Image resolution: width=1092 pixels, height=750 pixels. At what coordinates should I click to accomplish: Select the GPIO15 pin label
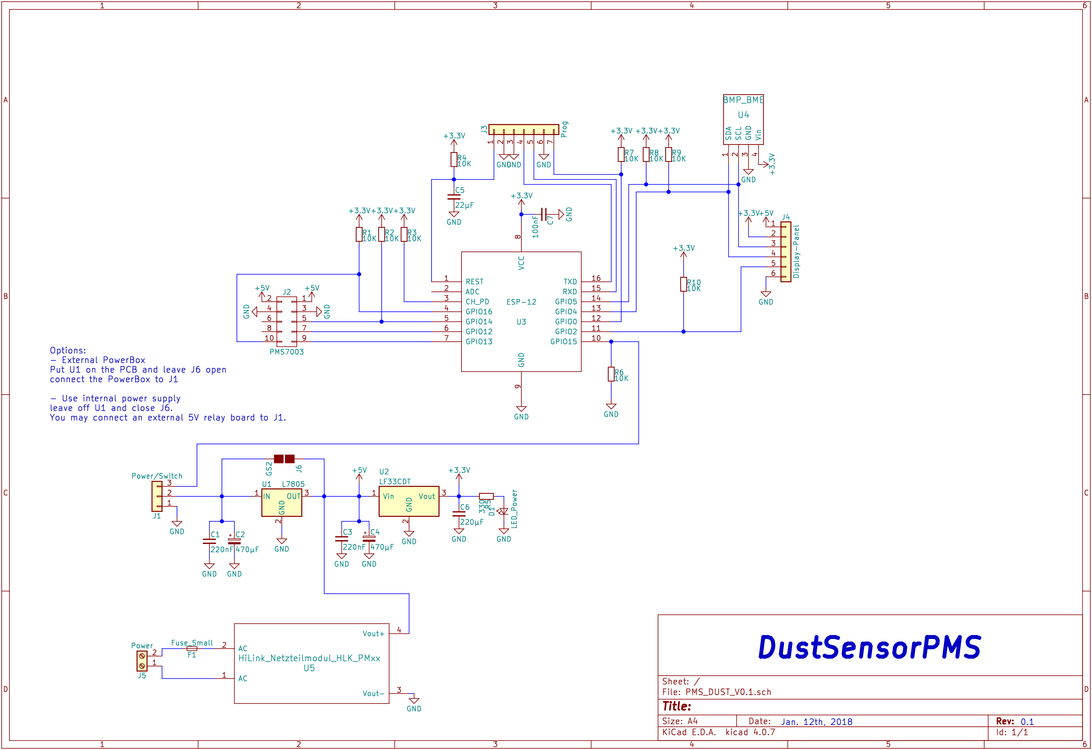[563, 342]
